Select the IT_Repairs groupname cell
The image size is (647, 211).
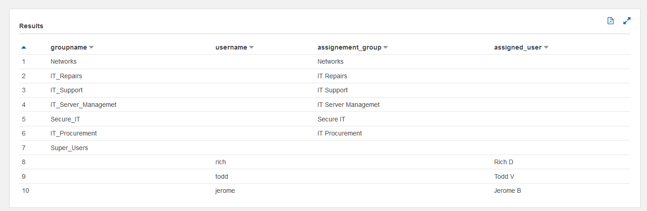pos(66,76)
